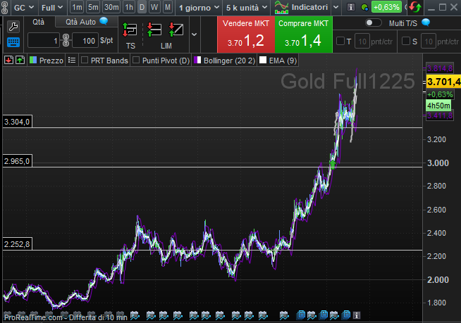The height and width of the screenshot is (323, 461).
Task: Click the EMA white color swatch
Action: [x=263, y=61]
